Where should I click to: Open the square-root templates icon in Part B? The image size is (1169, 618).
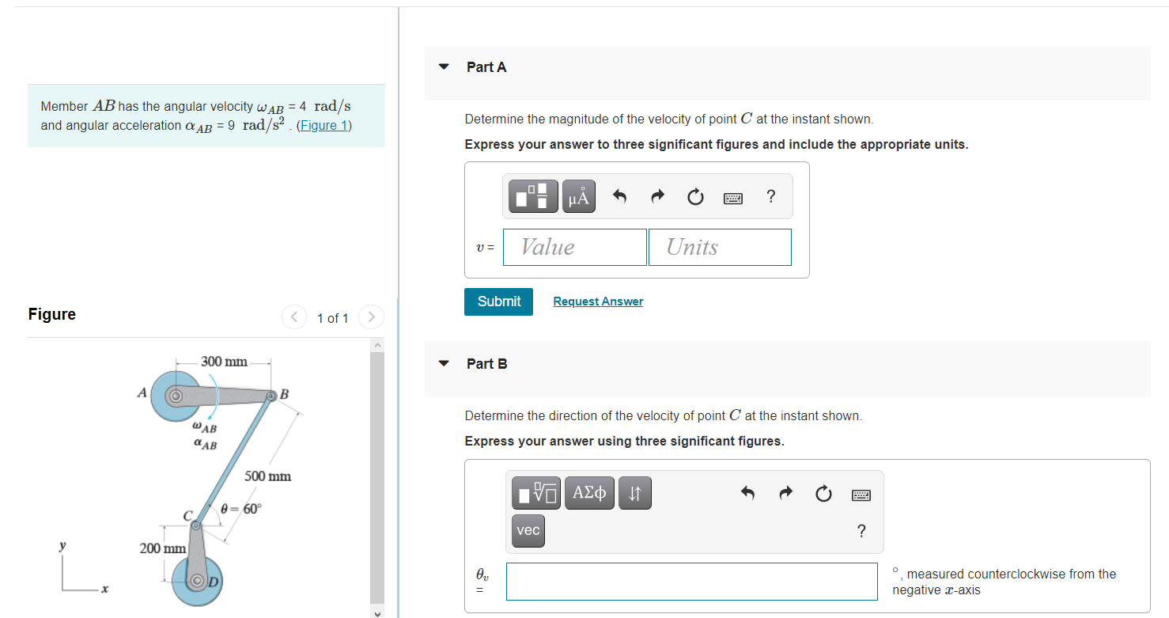coord(536,494)
